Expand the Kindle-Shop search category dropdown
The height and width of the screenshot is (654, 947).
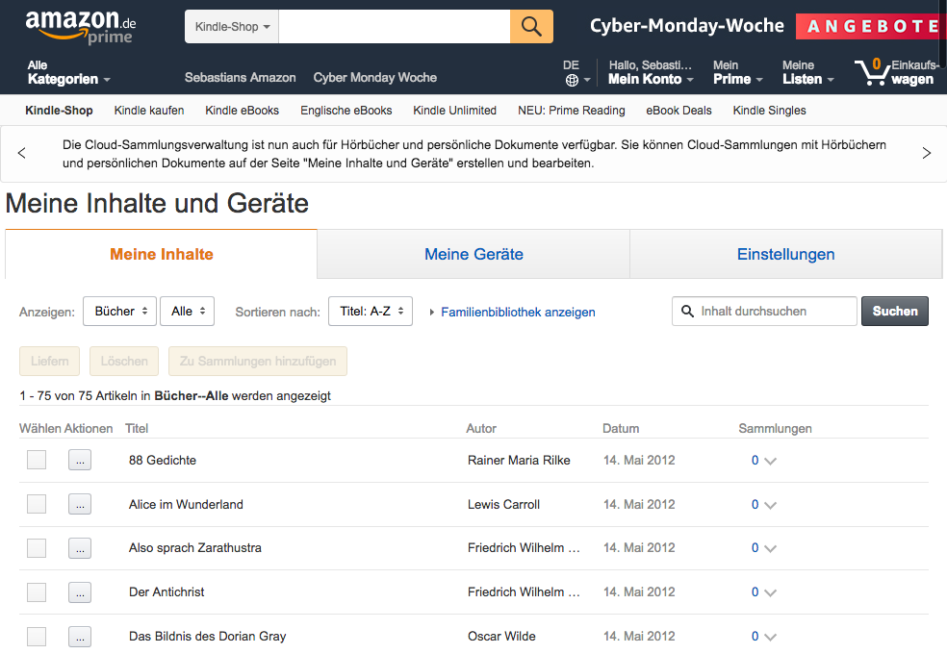(x=232, y=27)
